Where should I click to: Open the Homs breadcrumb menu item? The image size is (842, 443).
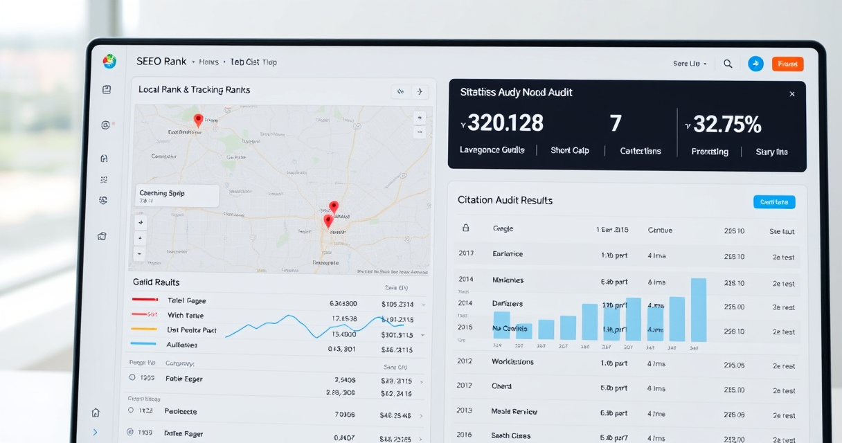[208, 62]
